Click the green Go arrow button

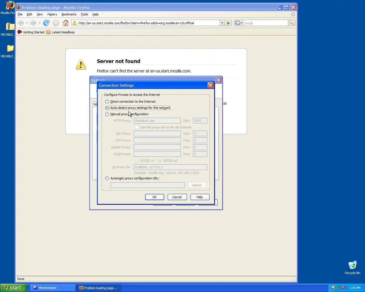click(228, 23)
